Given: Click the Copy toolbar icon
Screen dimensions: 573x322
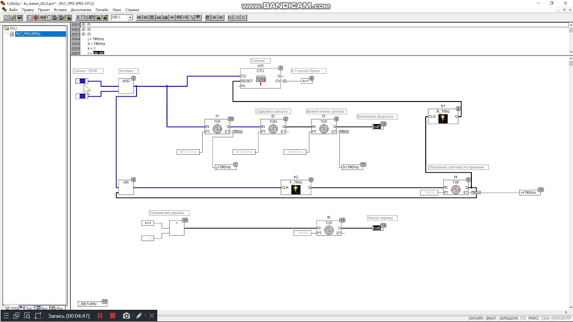Looking at the screenshot, I should (85, 17).
